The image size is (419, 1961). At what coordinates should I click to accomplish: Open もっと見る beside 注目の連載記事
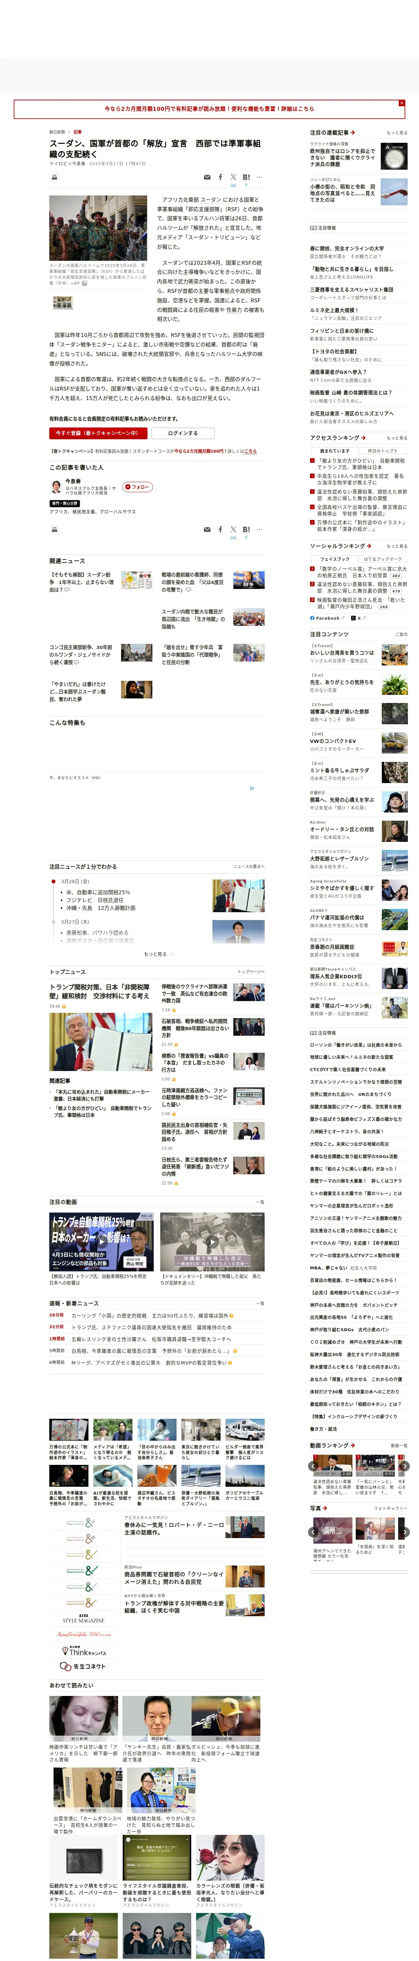tap(397, 132)
